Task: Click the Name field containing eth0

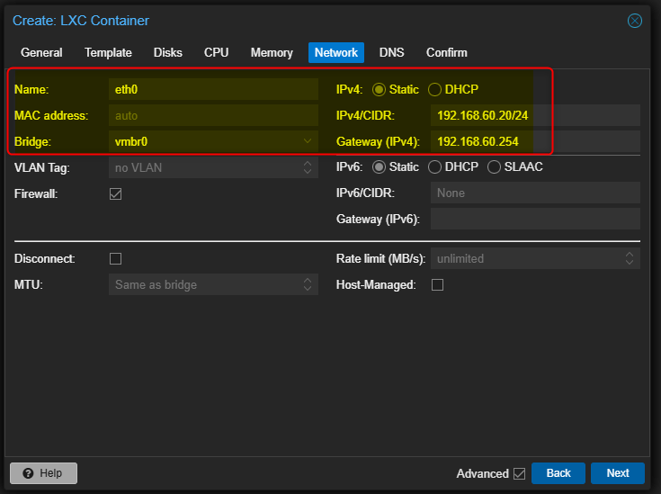Action: 213,89
